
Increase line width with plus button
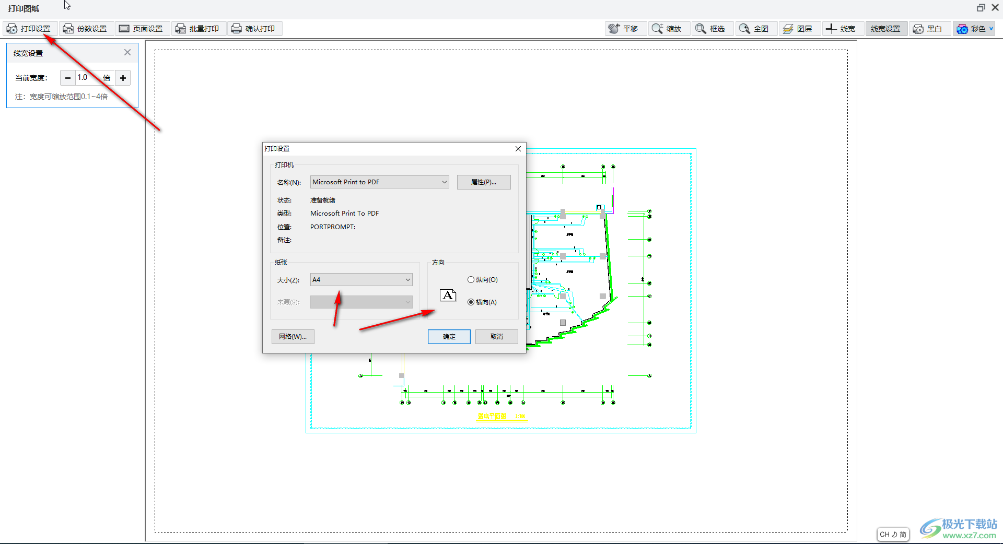(123, 78)
